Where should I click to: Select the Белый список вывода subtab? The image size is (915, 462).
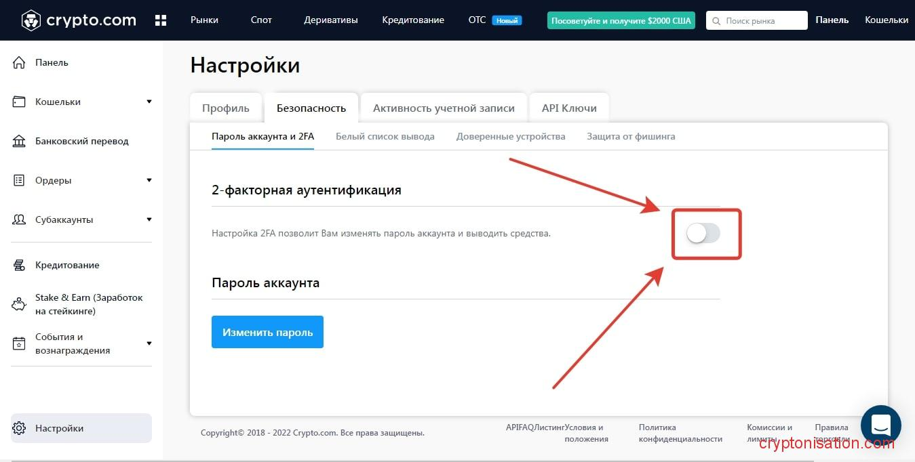tap(385, 136)
